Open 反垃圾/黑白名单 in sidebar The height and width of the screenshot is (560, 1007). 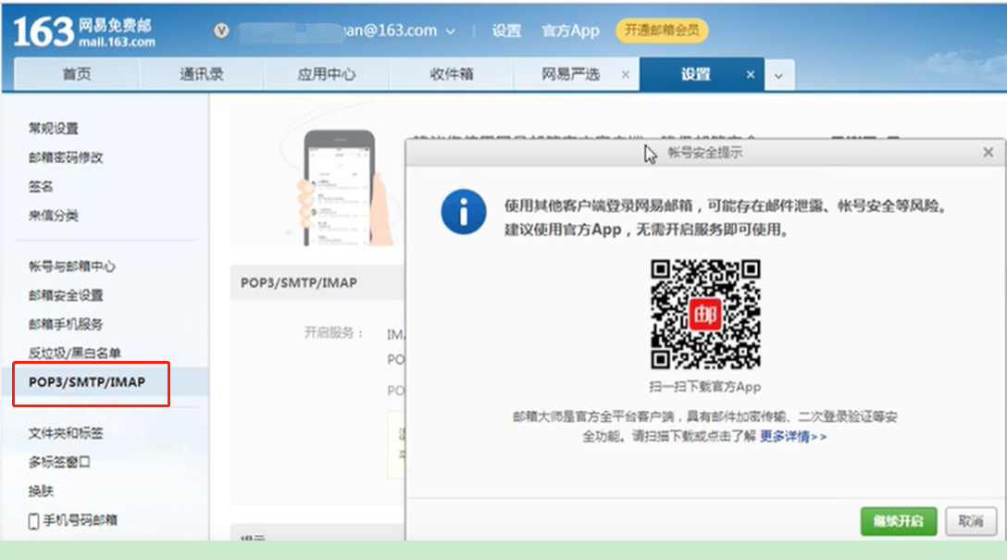click(x=74, y=353)
